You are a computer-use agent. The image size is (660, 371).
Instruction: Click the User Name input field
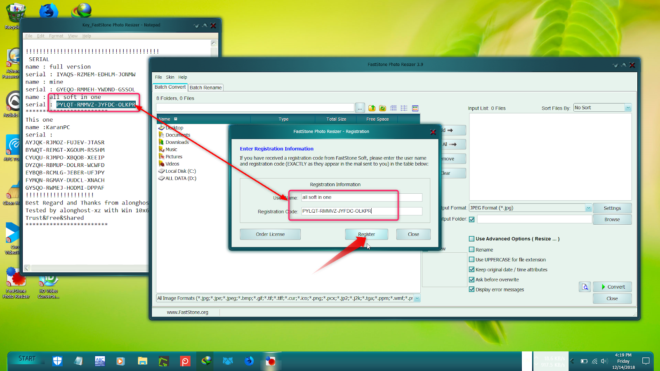361,197
